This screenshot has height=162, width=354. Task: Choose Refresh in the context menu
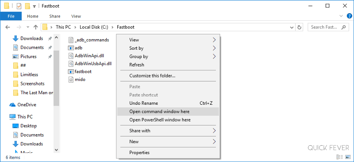pos(168,65)
